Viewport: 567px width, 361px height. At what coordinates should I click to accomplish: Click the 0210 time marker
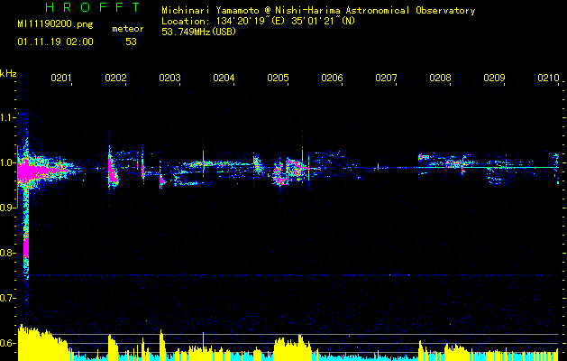[548, 78]
